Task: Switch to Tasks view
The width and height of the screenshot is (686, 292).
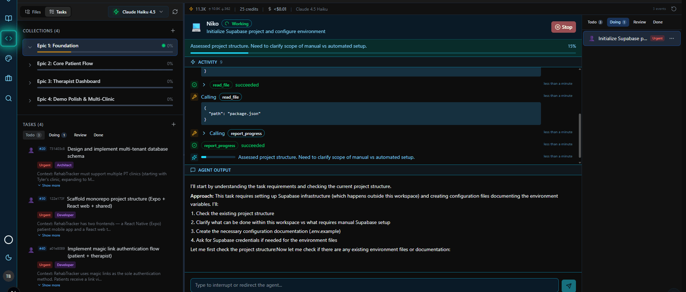Action: click(x=58, y=12)
